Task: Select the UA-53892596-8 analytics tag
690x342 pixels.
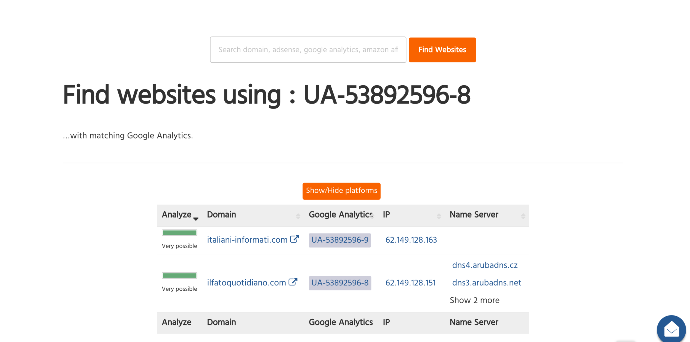Action: point(339,283)
